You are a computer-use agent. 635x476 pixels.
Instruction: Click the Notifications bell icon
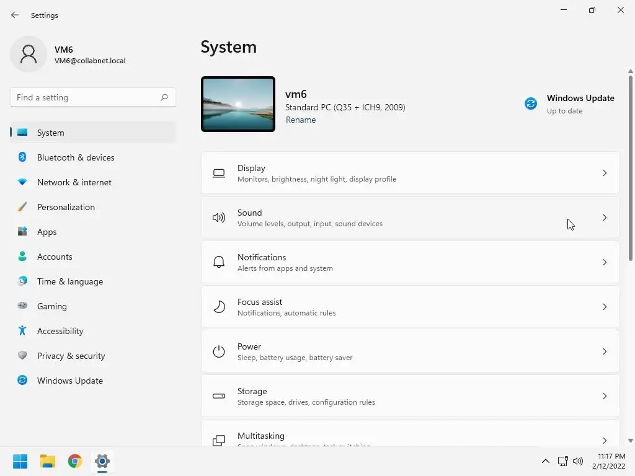219,262
